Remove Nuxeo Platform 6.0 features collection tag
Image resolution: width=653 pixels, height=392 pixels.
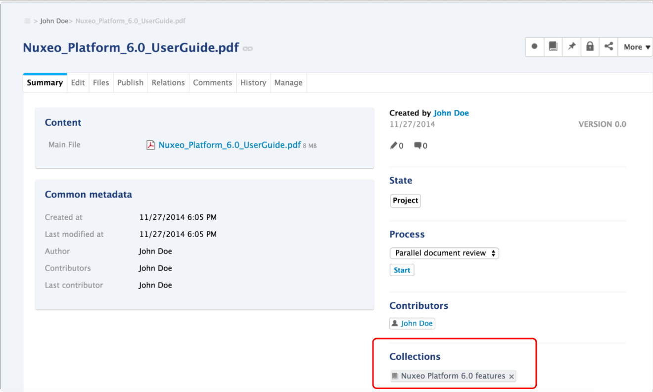512,377
